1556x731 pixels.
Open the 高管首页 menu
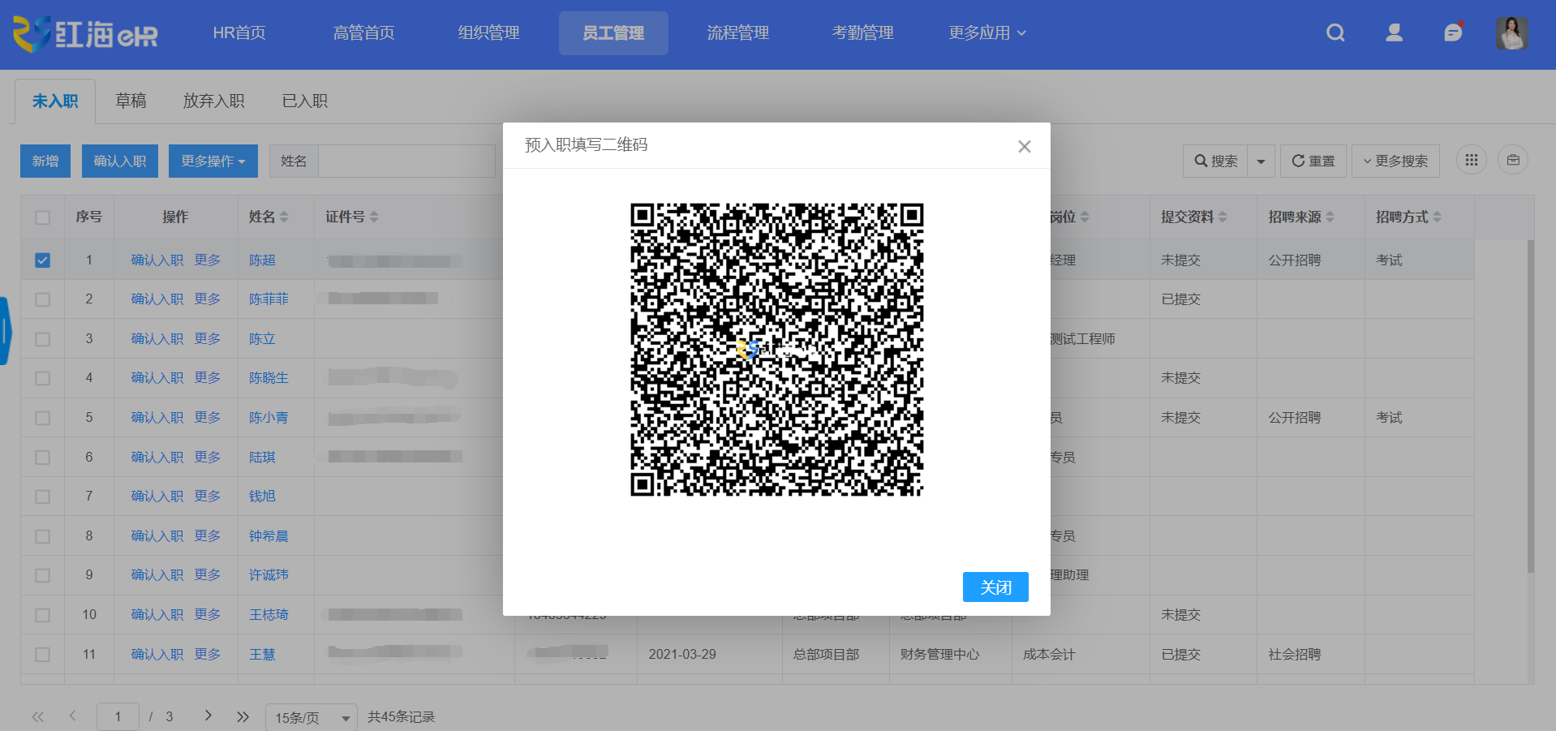coord(363,32)
